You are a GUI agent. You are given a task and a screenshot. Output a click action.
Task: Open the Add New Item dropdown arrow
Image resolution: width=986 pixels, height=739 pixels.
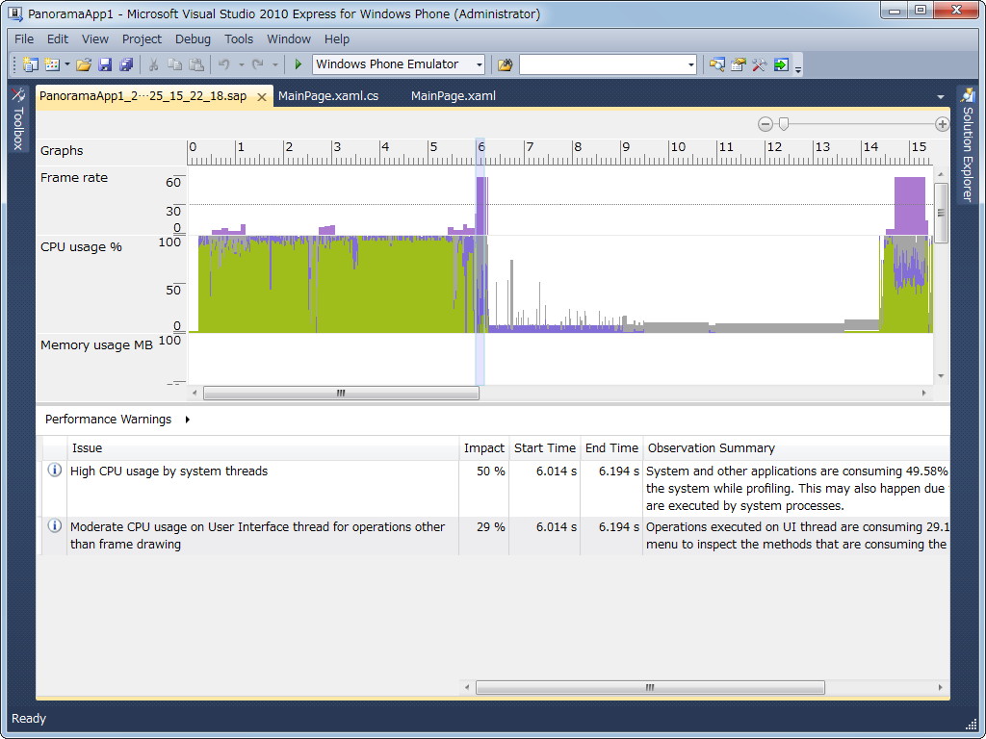tap(67, 64)
